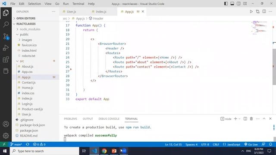Open Chrome from the Windows taskbar
Viewport: 276px width, 155px height.
coord(104,151)
